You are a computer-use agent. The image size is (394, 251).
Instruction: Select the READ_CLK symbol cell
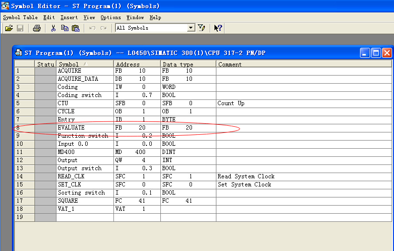point(85,176)
